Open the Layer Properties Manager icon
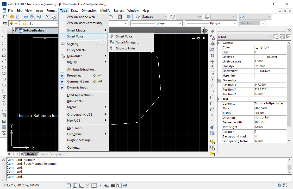 5,23
